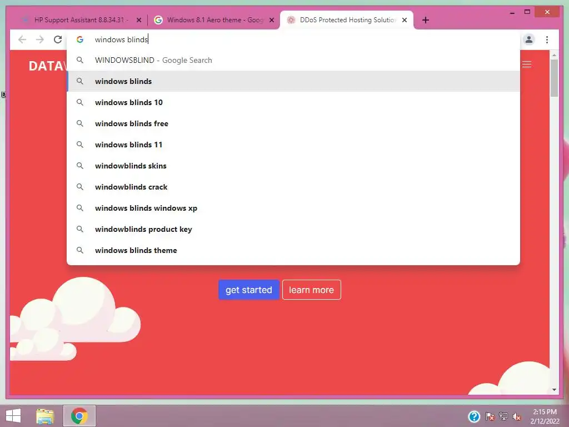
Task: Click search icon beside 'windowblinds skins'
Action: (80, 166)
